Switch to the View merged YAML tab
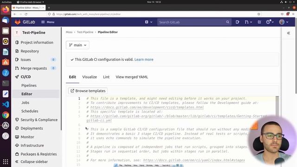This screenshot has height=167, width=297. coord(132,77)
